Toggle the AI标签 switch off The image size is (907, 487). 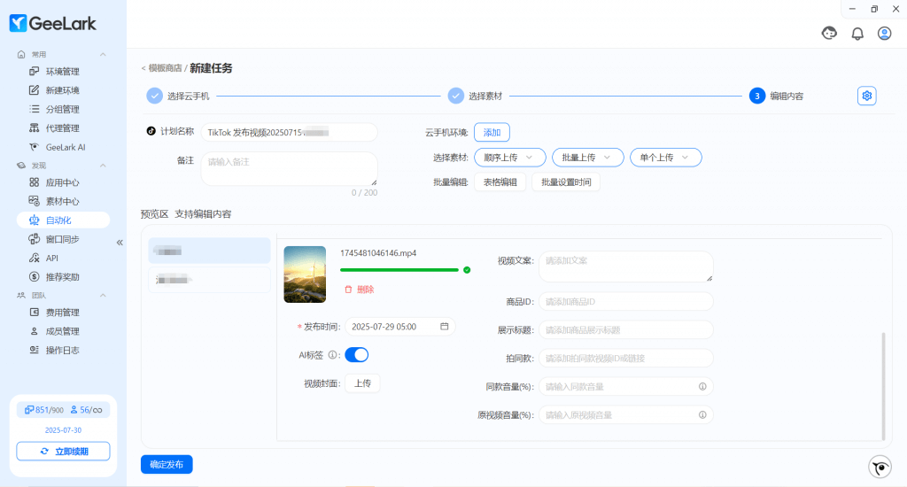coord(356,355)
